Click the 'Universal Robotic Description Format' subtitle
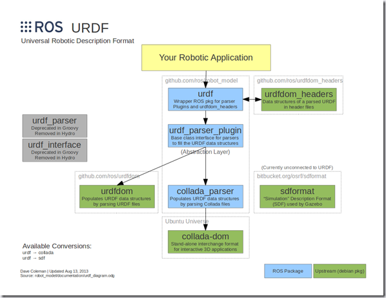The width and height of the screenshot is (386, 298). (77, 41)
